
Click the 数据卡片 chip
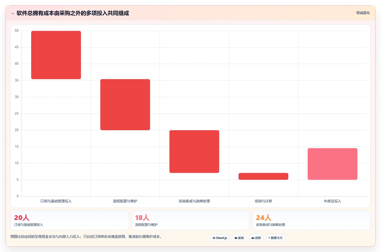coord(275,238)
